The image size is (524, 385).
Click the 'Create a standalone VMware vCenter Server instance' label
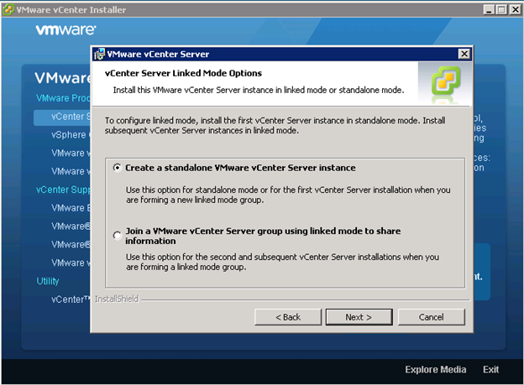click(x=240, y=168)
